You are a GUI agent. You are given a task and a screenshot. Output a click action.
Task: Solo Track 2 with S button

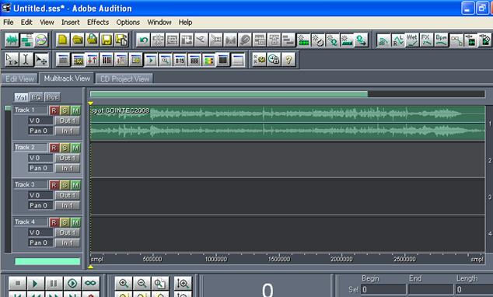(65, 148)
